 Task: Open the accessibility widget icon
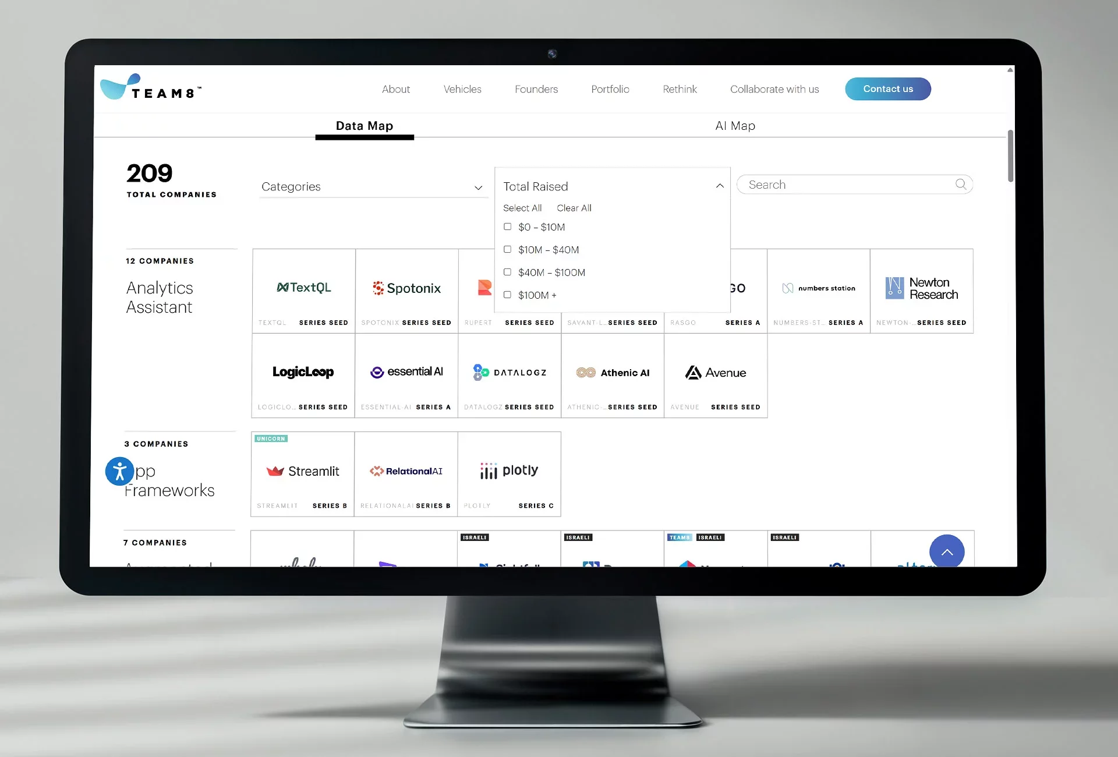click(120, 471)
